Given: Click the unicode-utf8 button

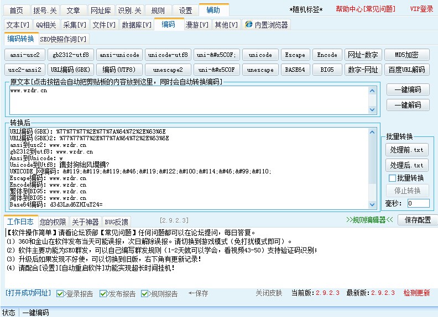Looking at the screenshot, I should point(168,55).
